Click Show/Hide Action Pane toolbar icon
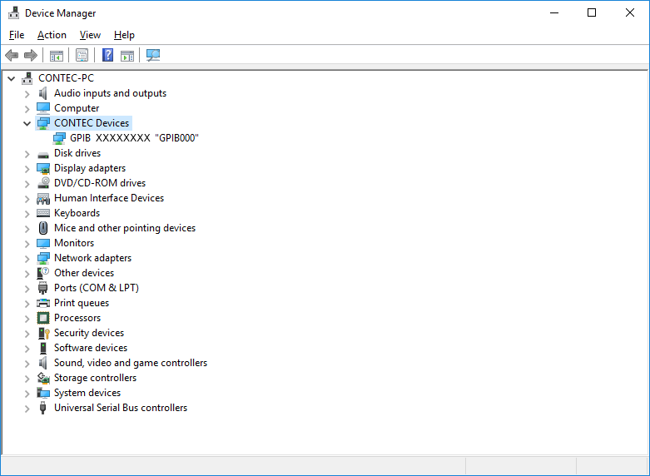650x476 pixels. pyautogui.click(x=127, y=55)
